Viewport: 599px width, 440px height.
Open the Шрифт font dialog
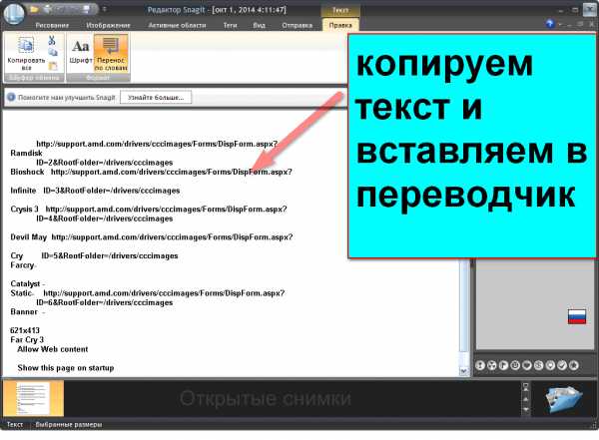[x=81, y=53]
